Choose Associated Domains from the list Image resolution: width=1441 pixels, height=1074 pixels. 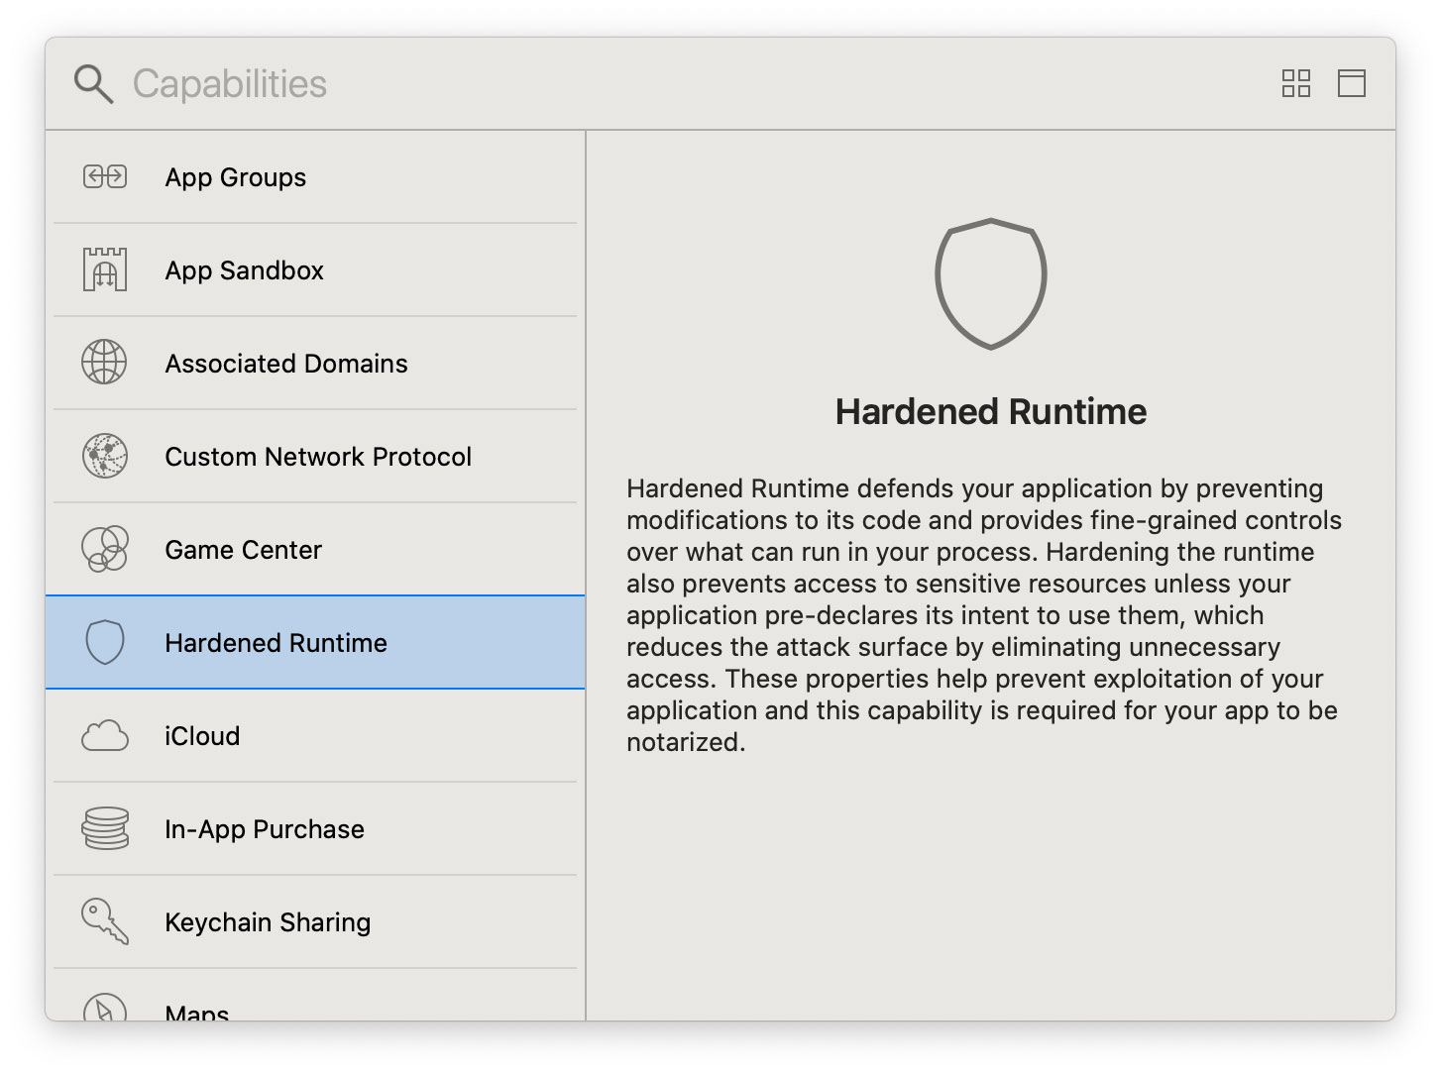pos(315,364)
